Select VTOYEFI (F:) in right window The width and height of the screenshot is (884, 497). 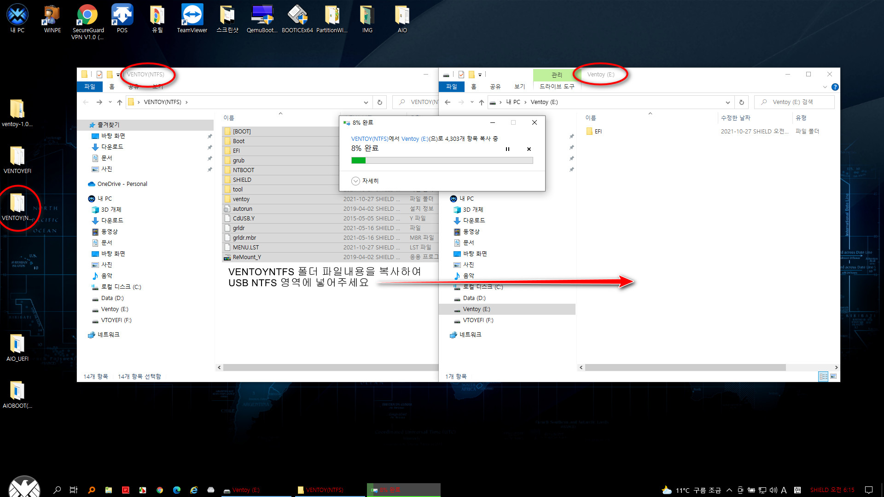click(478, 320)
